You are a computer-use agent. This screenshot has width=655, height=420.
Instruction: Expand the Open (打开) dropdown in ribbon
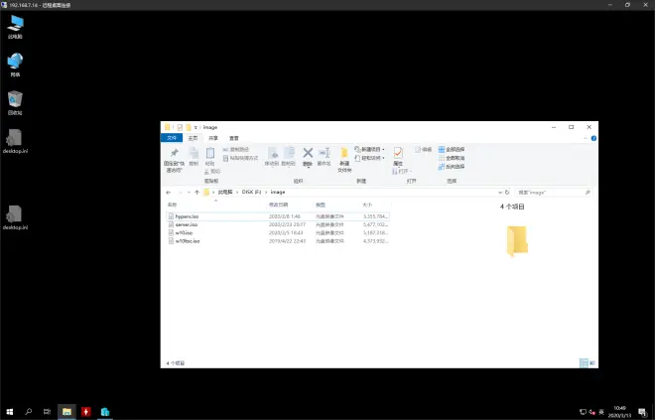pos(403,172)
